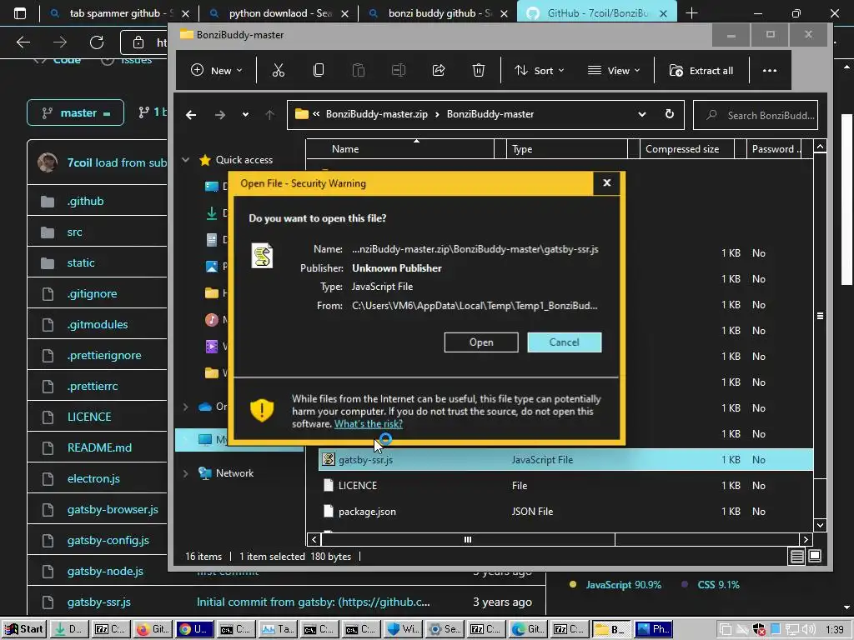The height and width of the screenshot is (640, 854).
Task: Click the Extract all button
Action: tap(701, 70)
